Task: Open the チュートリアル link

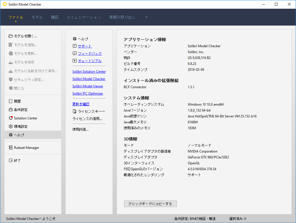Action: click(90, 61)
